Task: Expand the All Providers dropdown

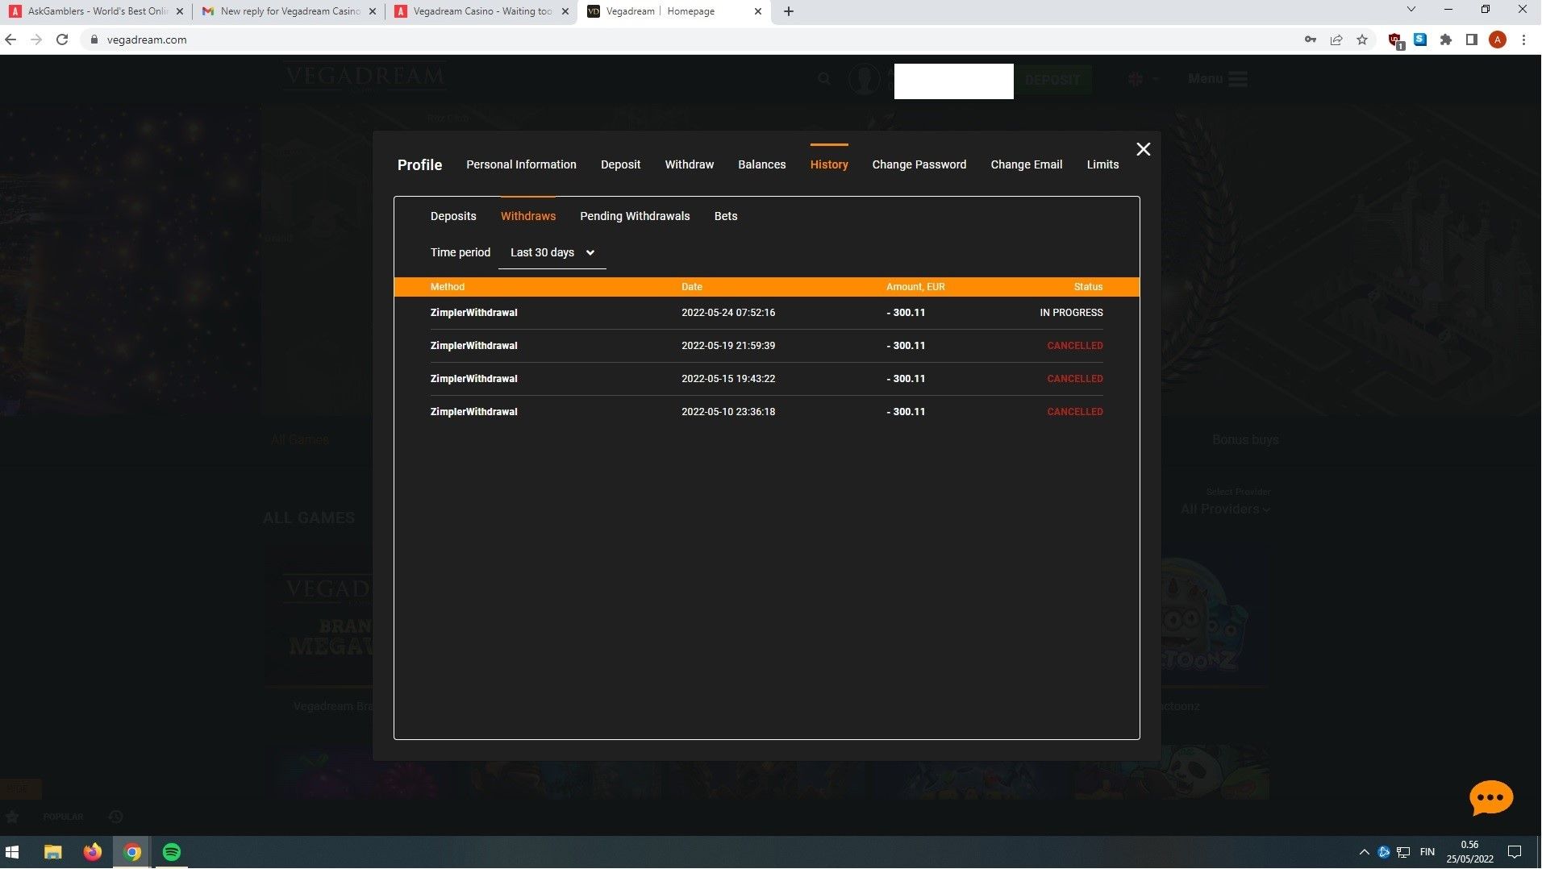Action: [1225, 509]
